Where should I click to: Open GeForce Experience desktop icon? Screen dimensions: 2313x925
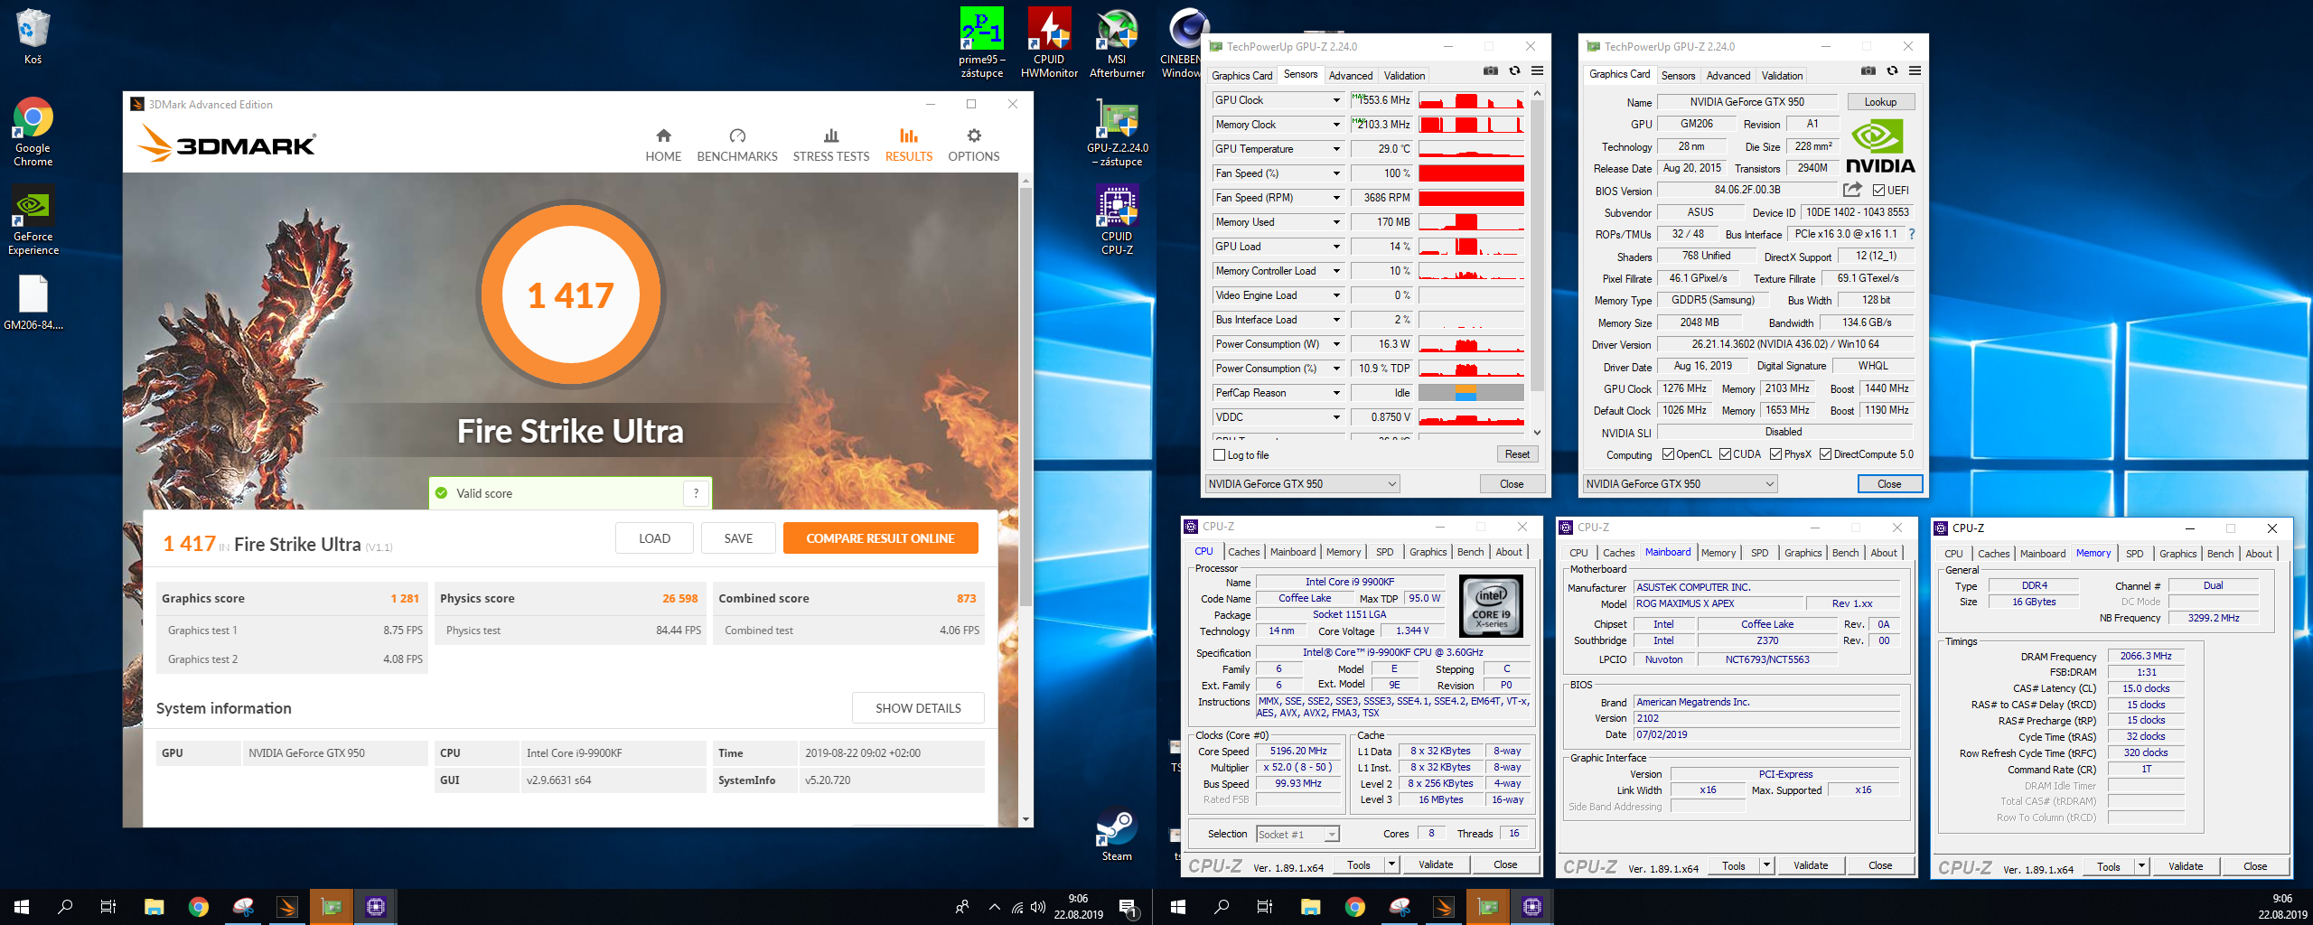[33, 220]
